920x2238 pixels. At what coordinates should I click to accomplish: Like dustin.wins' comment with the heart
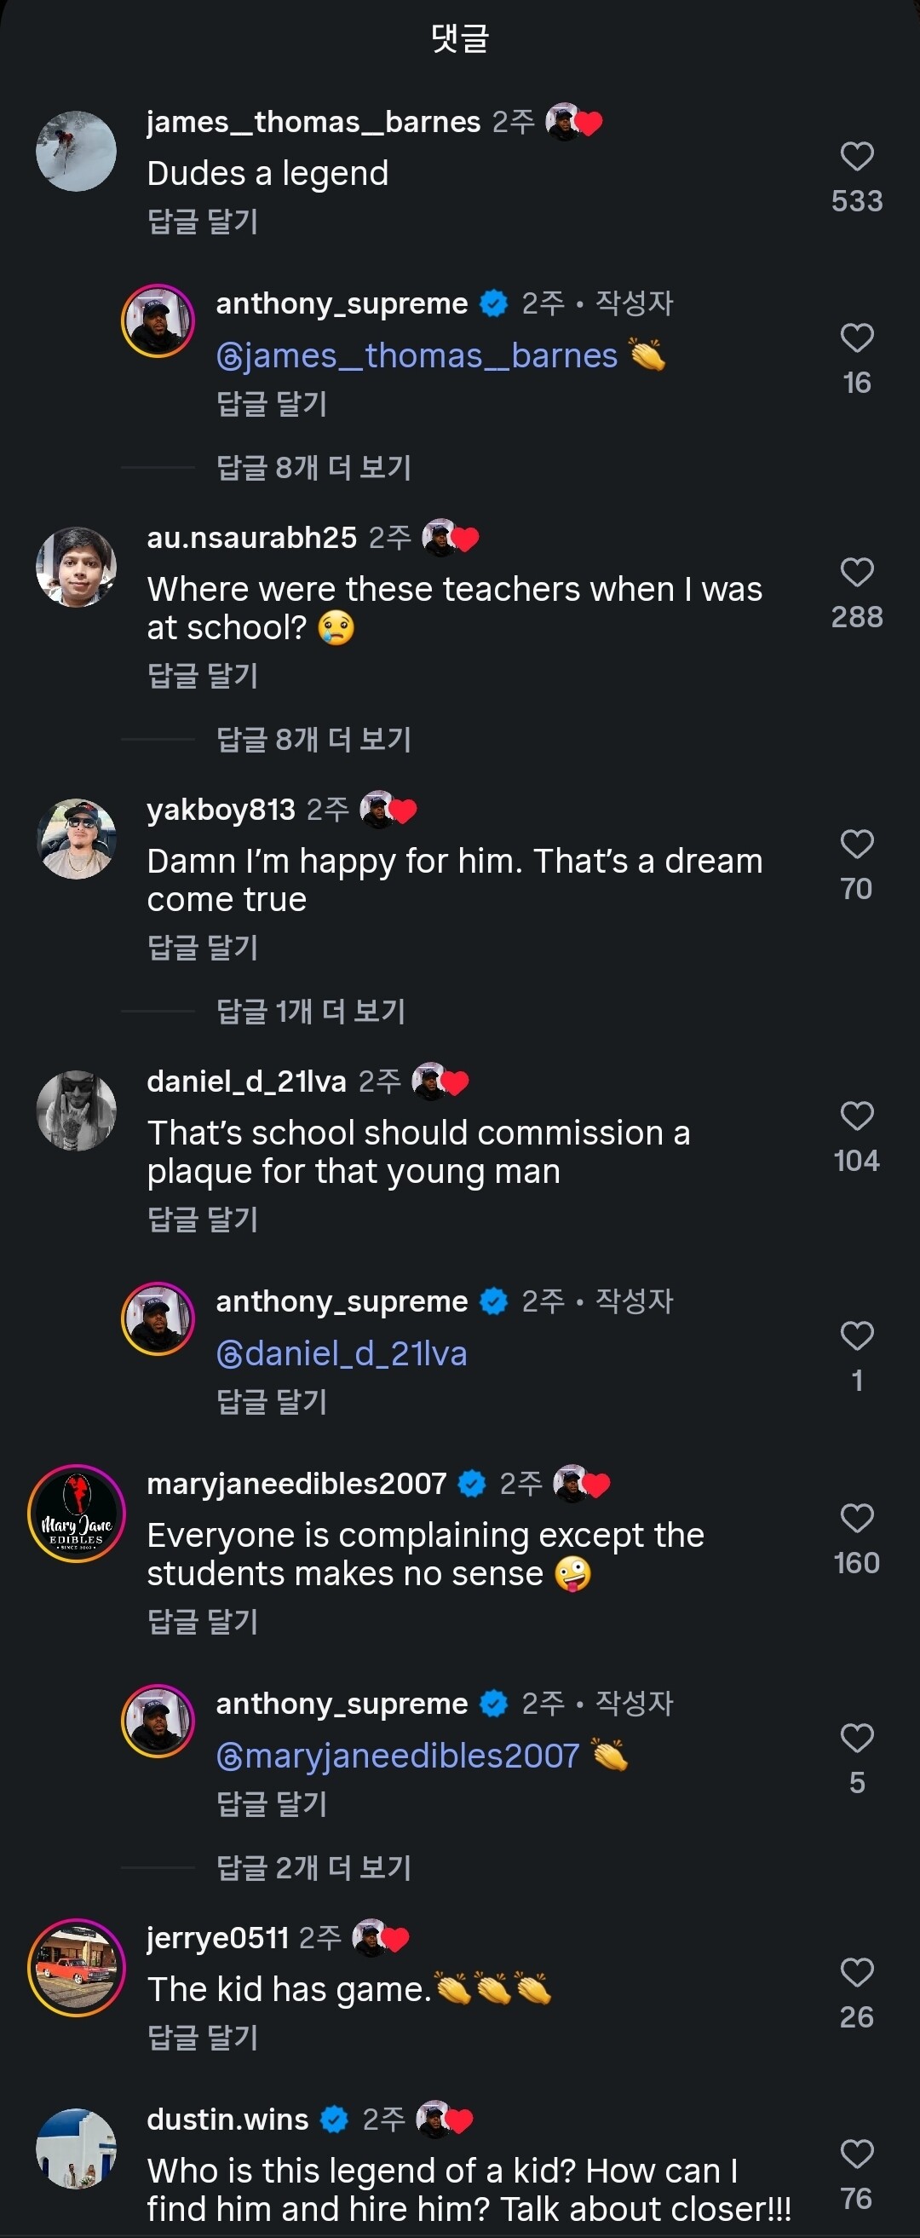[x=857, y=2154]
